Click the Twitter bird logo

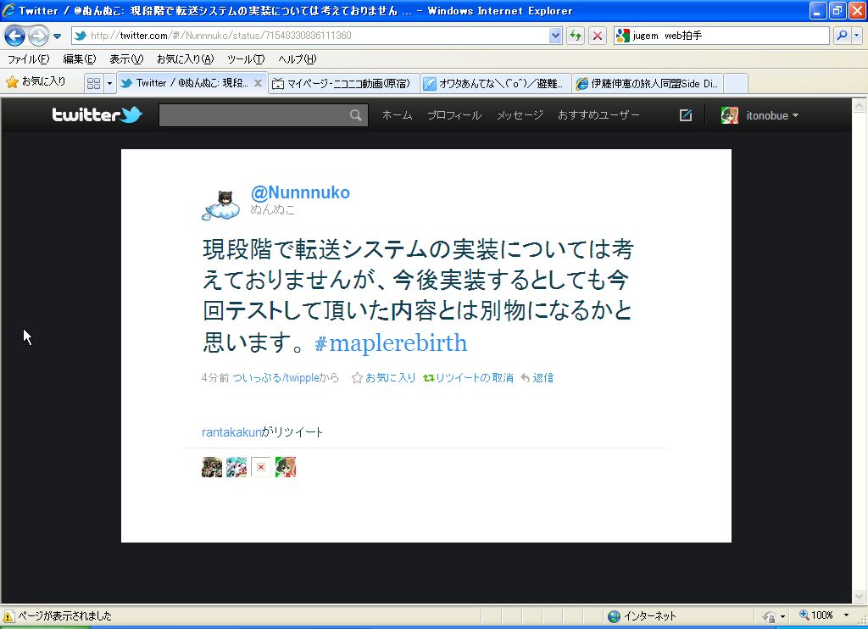(97, 114)
